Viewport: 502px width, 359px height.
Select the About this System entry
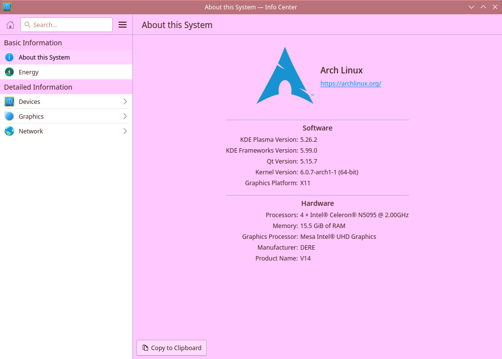66,57
